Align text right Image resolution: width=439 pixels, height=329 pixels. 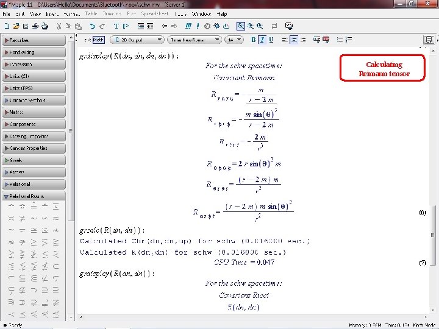[x=303, y=40]
